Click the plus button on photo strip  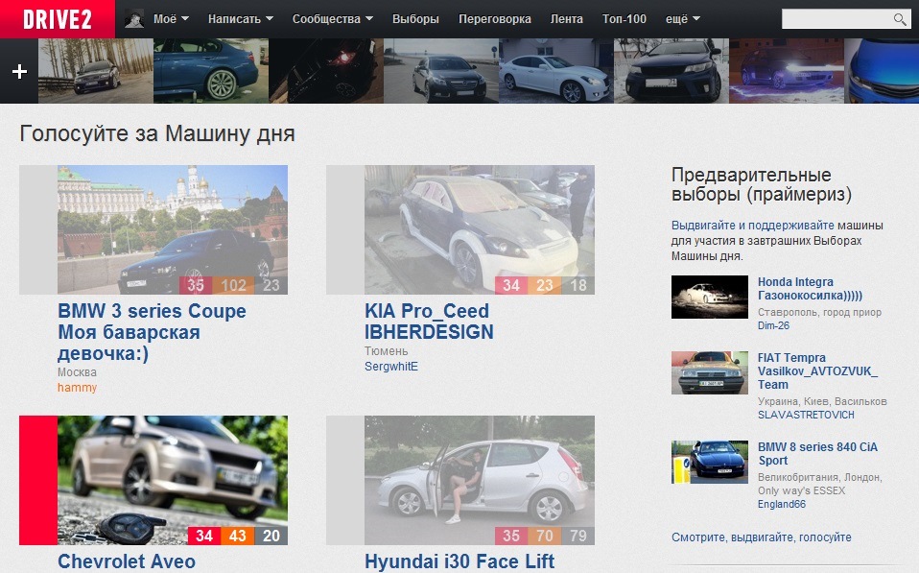19,71
